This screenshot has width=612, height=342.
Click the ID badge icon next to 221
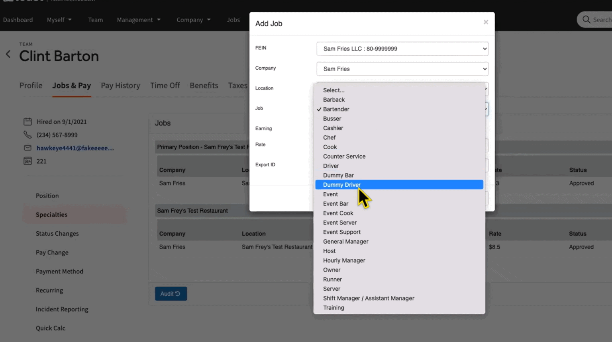point(27,161)
